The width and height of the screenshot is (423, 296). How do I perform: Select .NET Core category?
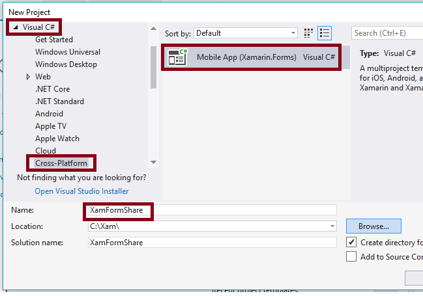[x=53, y=89]
